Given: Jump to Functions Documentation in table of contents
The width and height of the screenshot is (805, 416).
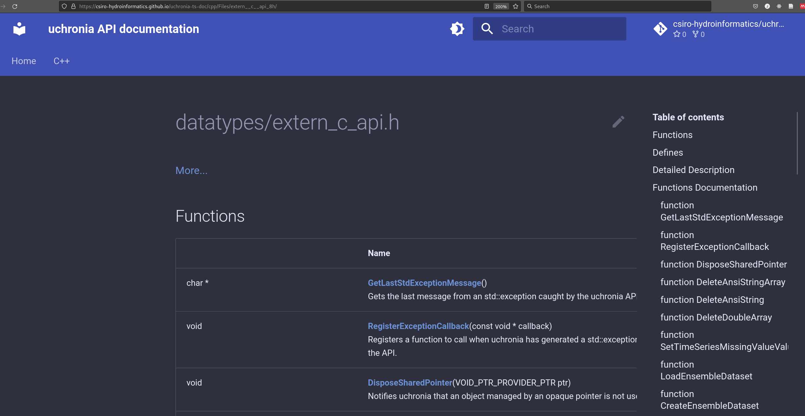Looking at the screenshot, I should (x=705, y=187).
